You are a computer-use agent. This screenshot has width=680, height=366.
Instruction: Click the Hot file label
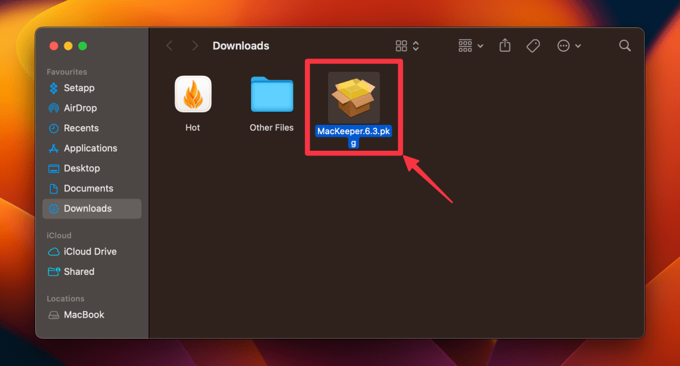pos(193,128)
